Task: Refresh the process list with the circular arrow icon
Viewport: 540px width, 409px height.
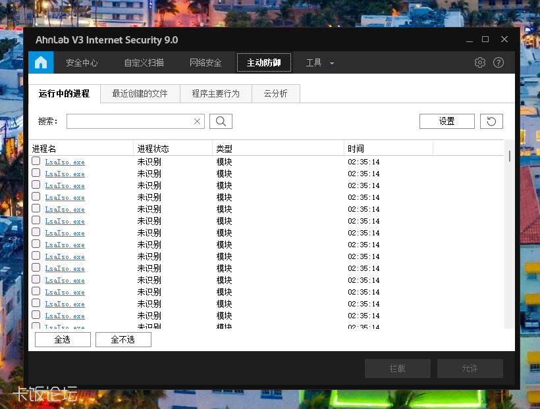Action: point(491,121)
